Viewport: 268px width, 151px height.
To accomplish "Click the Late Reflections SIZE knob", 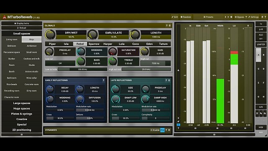I will click(116, 89).
